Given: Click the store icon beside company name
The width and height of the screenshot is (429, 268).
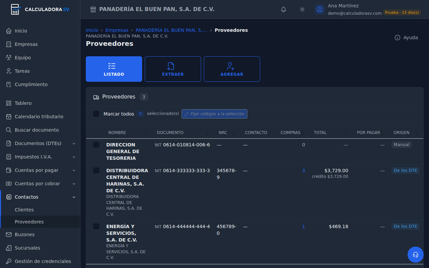Looking at the screenshot, I should click(93, 9).
